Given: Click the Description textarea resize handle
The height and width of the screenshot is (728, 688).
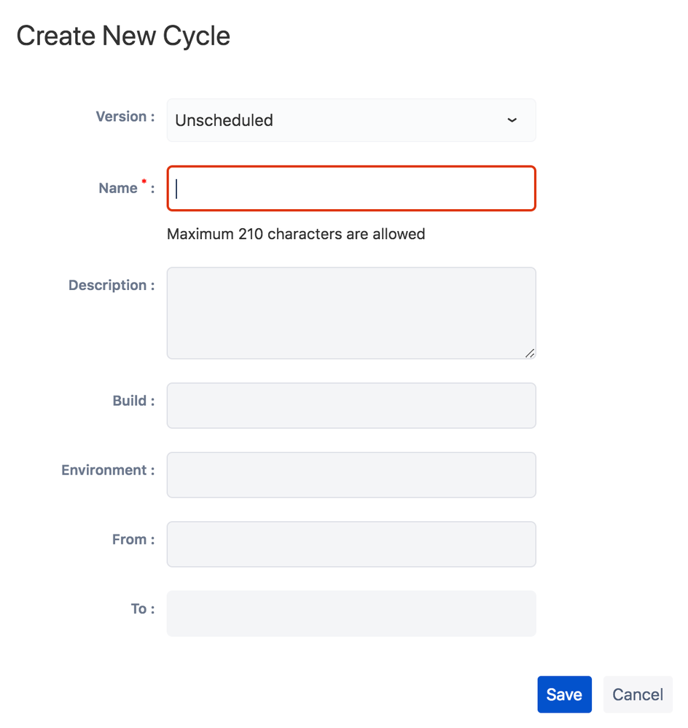Looking at the screenshot, I should pos(530,353).
